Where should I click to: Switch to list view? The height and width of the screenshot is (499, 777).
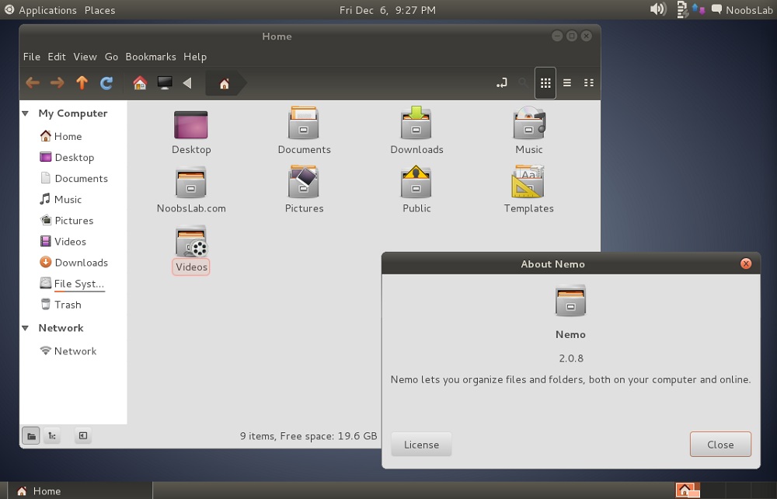point(567,82)
